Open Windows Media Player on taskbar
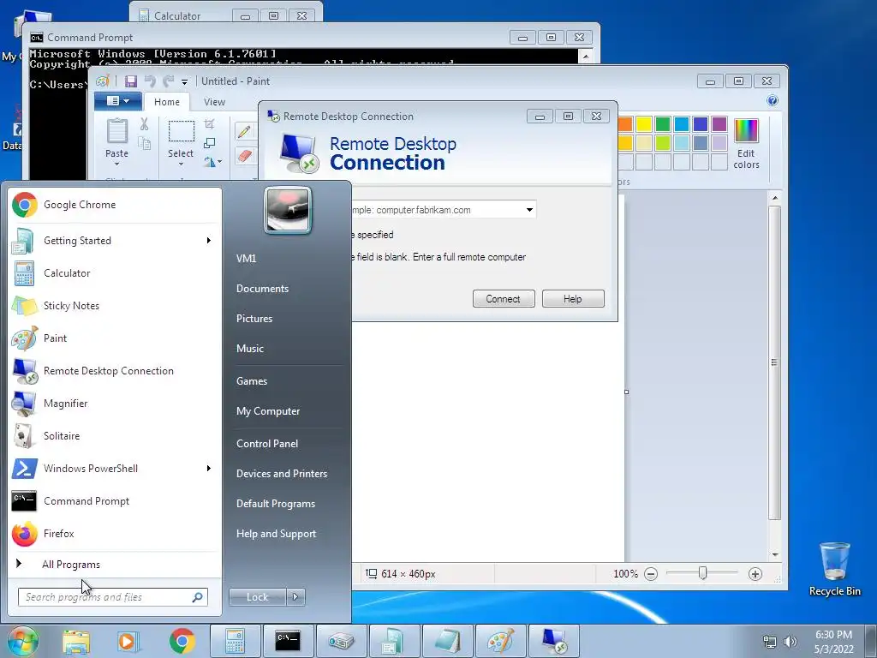Screen dimensions: 877x658 127,641
